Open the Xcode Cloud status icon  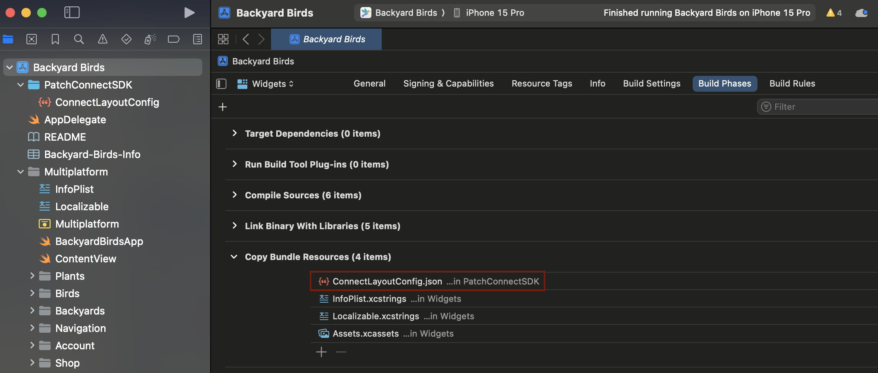click(x=861, y=13)
